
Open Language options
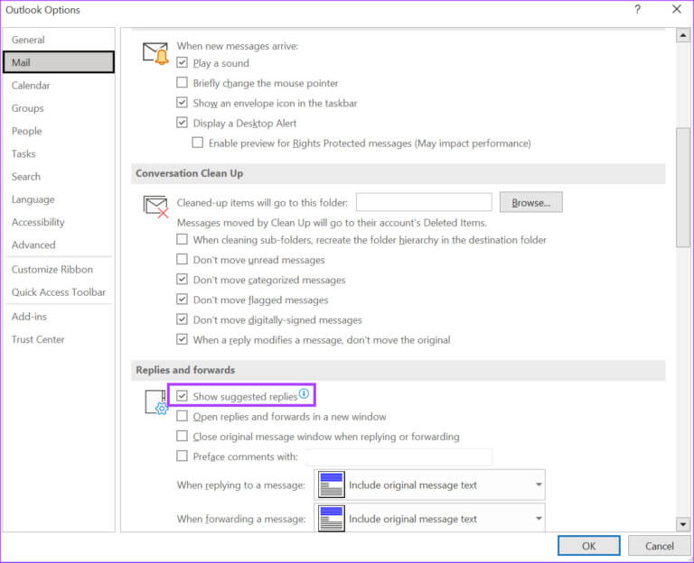pyautogui.click(x=59, y=199)
